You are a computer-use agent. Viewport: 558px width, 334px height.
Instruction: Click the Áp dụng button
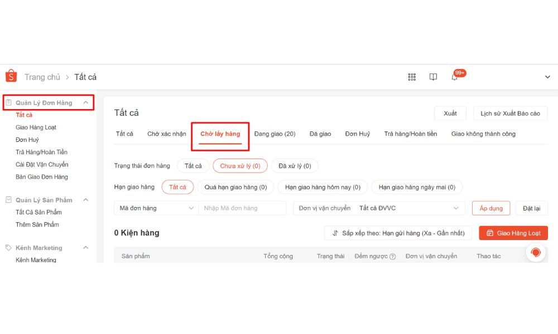[491, 208]
